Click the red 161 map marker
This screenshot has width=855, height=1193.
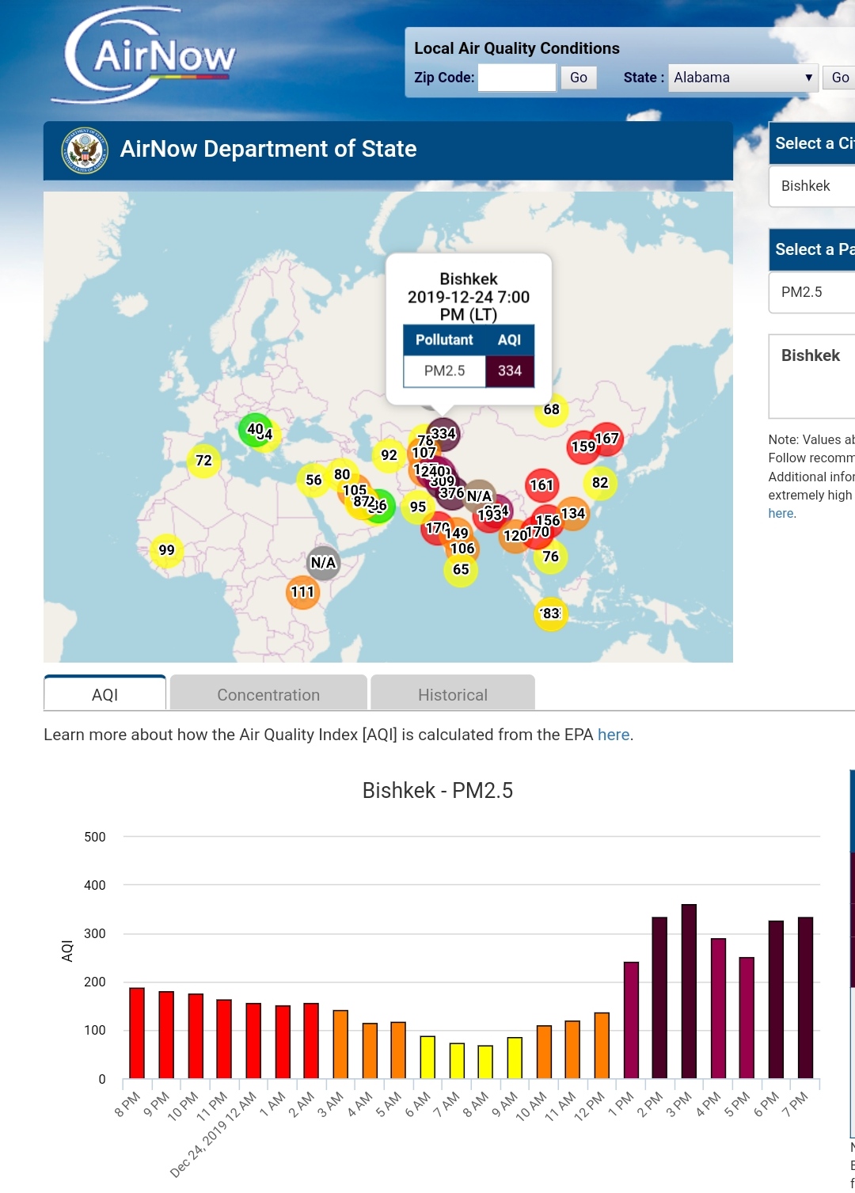tap(541, 485)
